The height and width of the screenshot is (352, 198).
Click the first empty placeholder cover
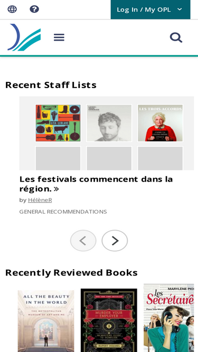(x=58, y=158)
